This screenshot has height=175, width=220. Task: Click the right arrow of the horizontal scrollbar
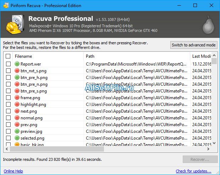pos(208,149)
